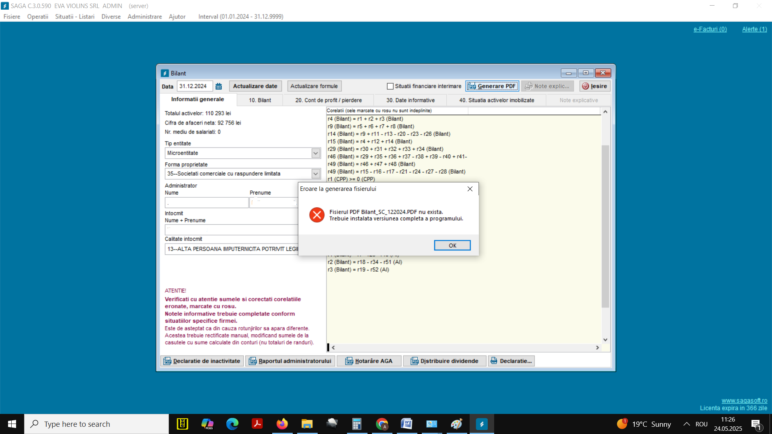Open the notifications action center icon
The width and height of the screenshot is (772, 434).
(756, 424)
